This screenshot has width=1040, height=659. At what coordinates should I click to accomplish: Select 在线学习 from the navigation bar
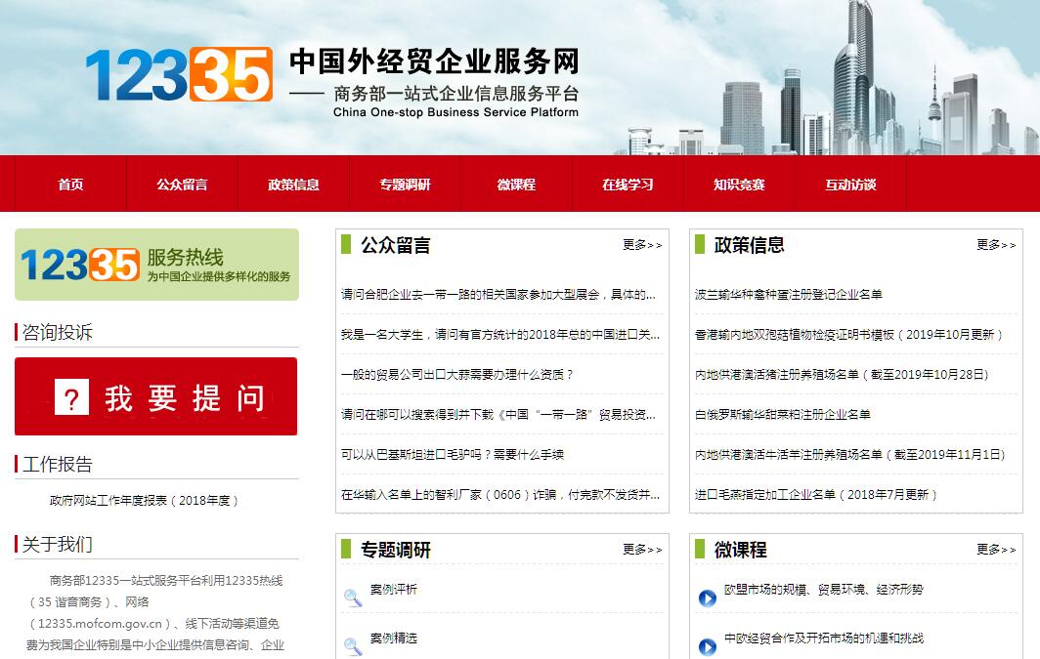[x=628, y=185]
